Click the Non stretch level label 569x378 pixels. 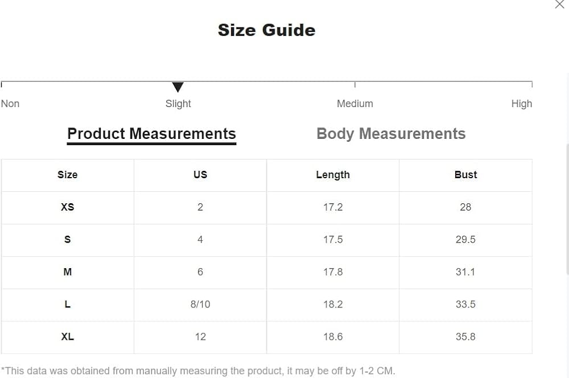coord(10,104)
